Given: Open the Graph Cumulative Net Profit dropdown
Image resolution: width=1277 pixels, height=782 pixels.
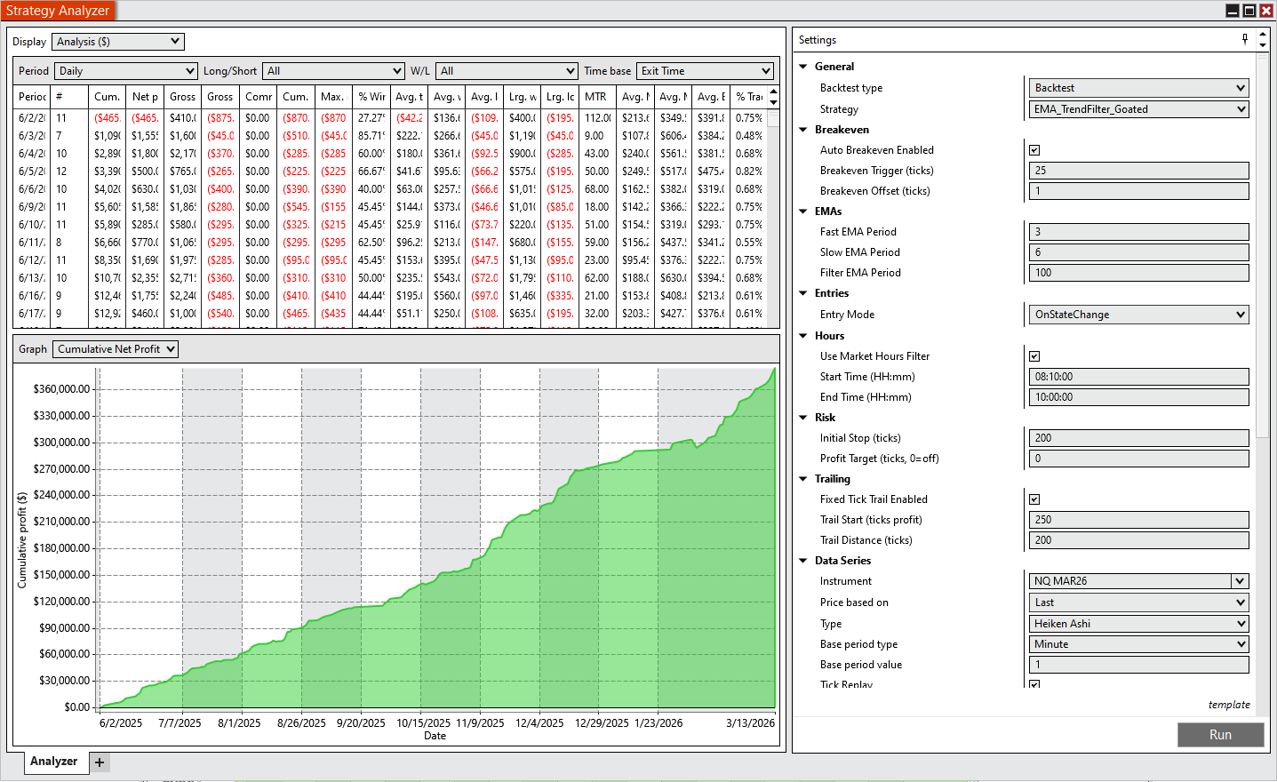Looking at the screenshot, I should coord(116,349).
